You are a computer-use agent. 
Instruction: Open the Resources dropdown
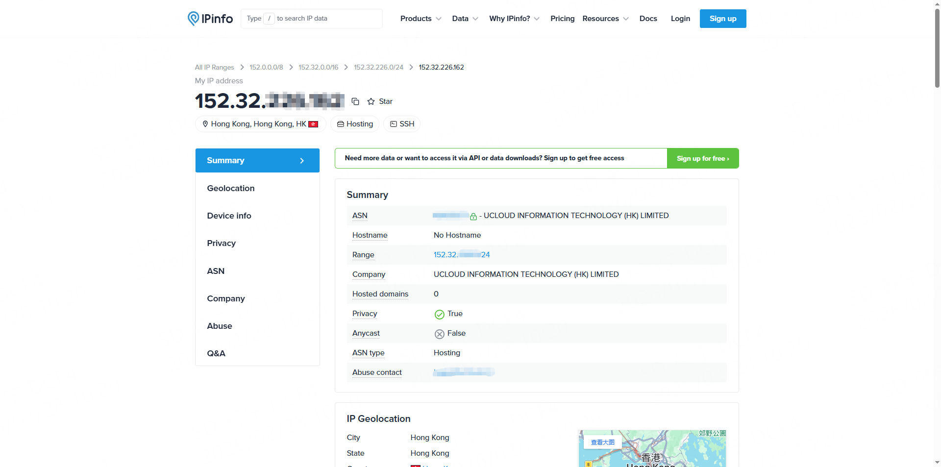(x=605, y=19)
